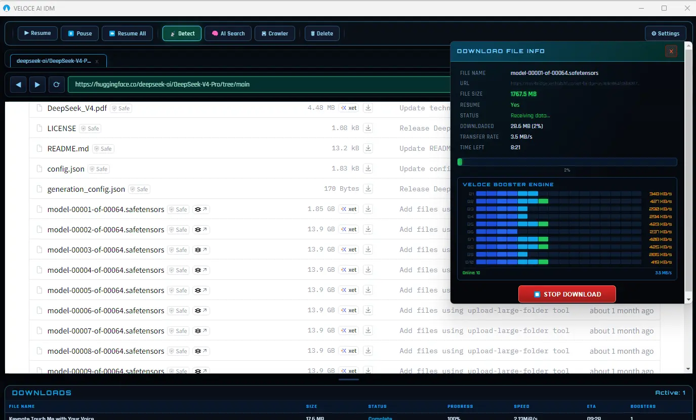Click download icon for model-00007-of-00064.safetensors

coord(369,330)
